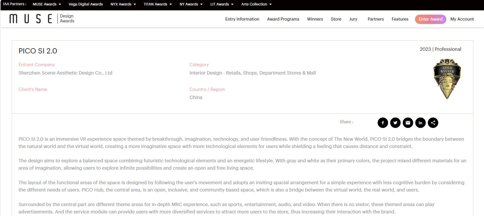Go to MUSE Design Awards logo home

[42, 19]
